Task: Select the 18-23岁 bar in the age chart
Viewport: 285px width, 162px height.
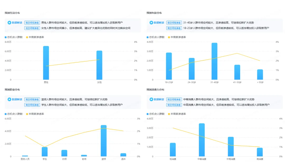Action: (x=169, y=66)
